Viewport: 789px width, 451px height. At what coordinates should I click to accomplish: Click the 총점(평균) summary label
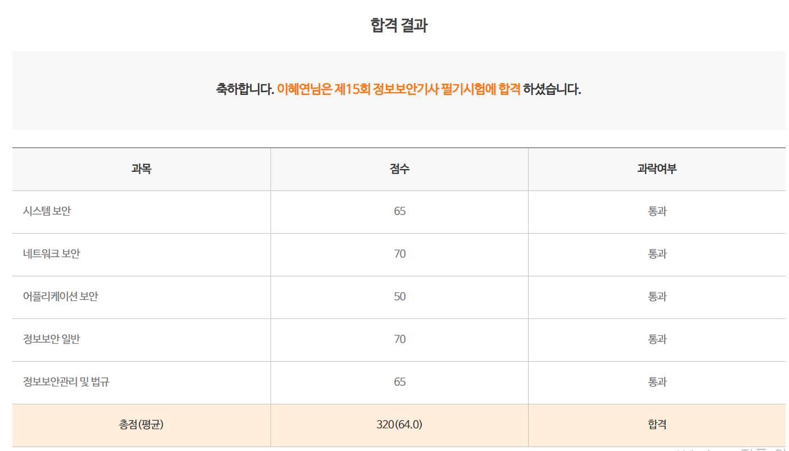[x=141, y=425]
